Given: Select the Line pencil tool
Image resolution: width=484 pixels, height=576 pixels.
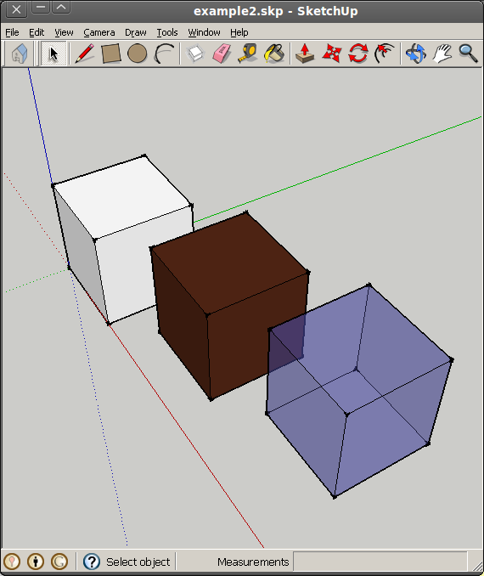Looking at the screenshot, I should tap(84, 54).
